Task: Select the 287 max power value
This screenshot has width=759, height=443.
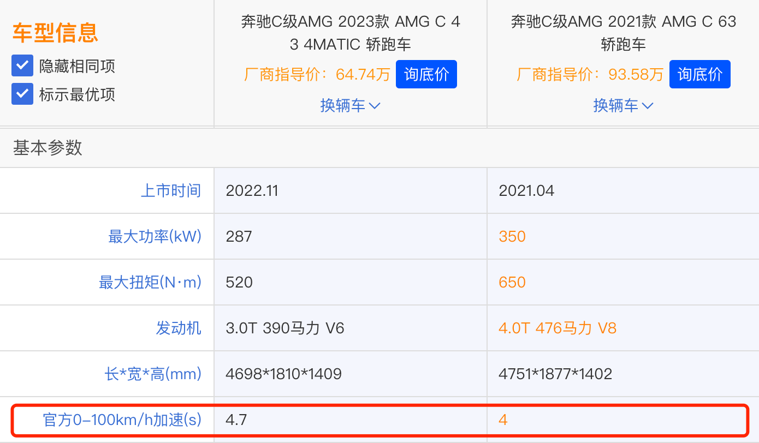Action: pyautogui.click(x=239, y=236)
